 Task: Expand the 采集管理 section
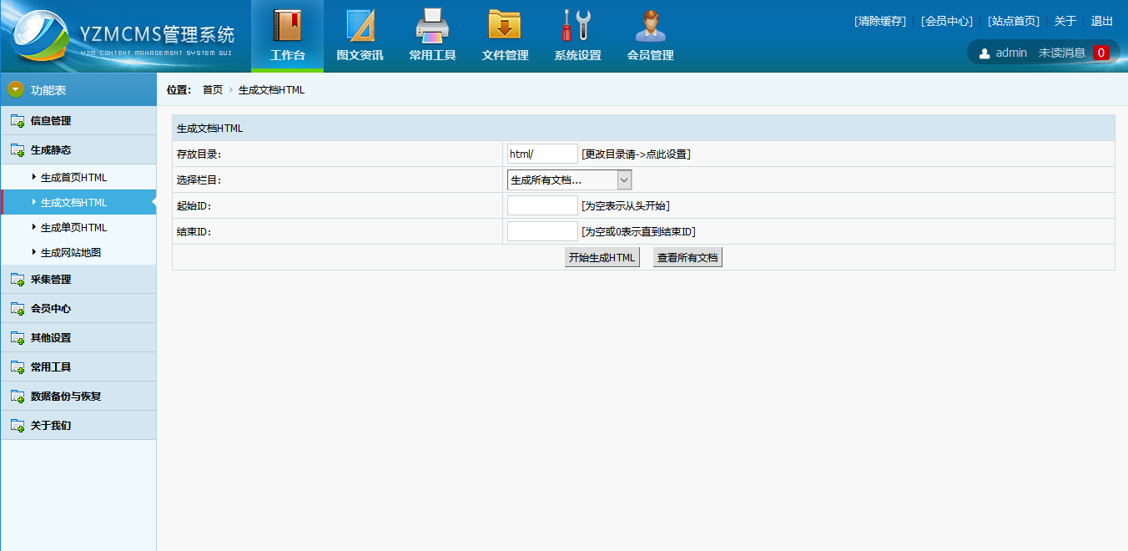51,280
